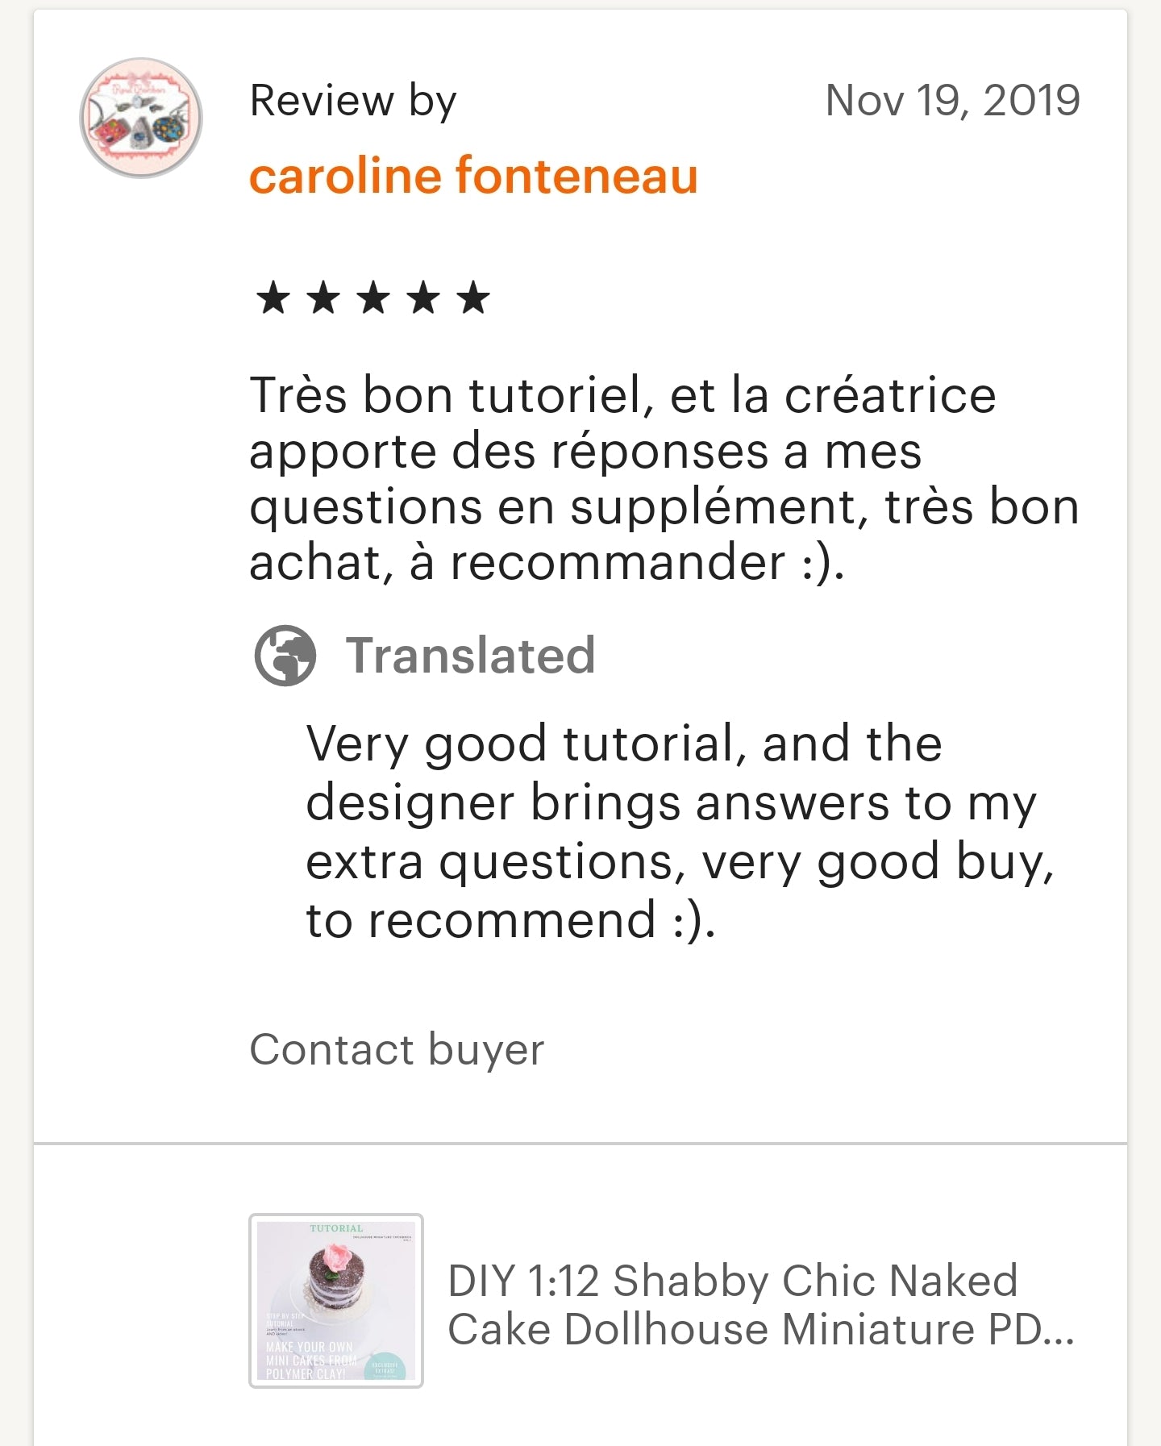The height and width of the screenshot is (1446, 1161).
Task: Tap the fourth rating star
Action: pyautogui.click(x=423, y=298)
